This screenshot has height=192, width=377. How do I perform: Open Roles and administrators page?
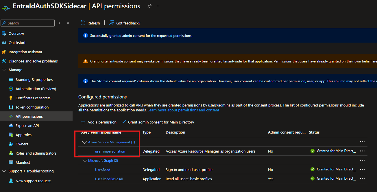point(36,153)
